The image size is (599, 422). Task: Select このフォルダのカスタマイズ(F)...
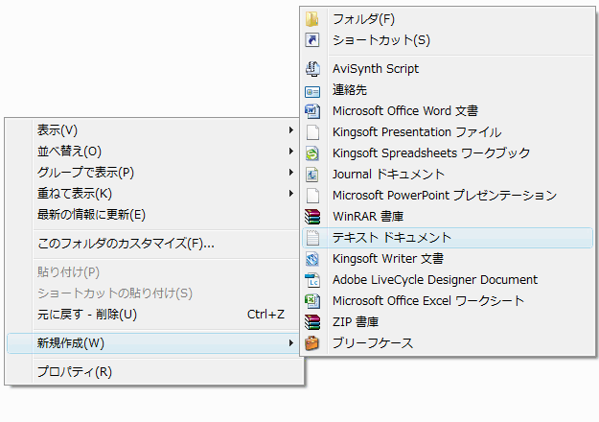[x=126, y=244]
